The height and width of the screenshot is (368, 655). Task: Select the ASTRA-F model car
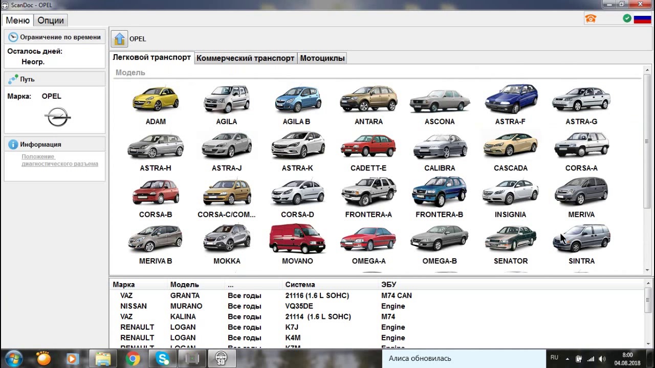pyautogui.click(x=511, y=99)
